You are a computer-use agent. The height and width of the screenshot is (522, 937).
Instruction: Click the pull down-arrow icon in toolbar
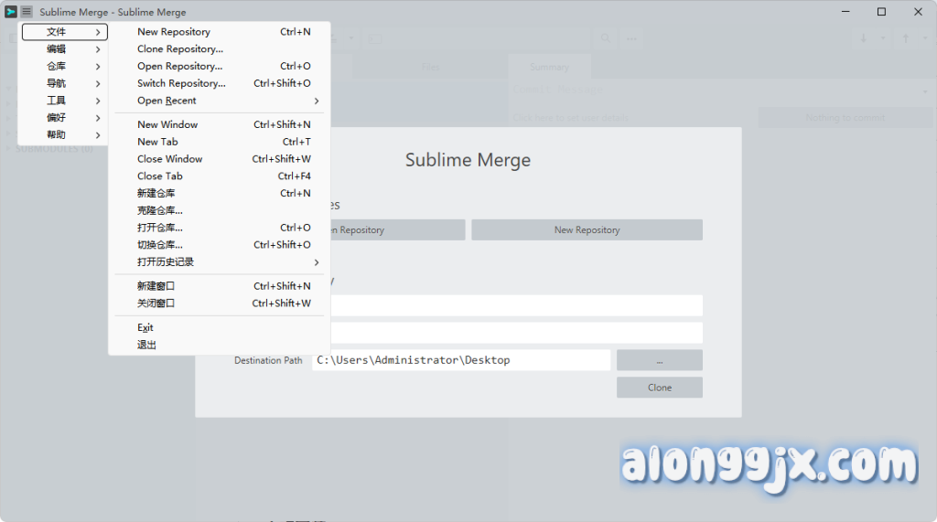tap(863, 38)
